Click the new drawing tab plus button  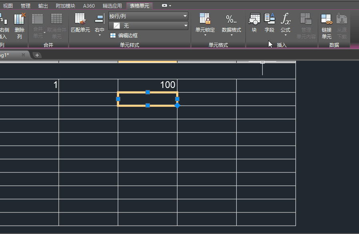[x=37, y=55]
